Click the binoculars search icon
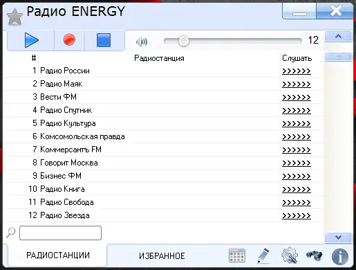 point(315,255)
